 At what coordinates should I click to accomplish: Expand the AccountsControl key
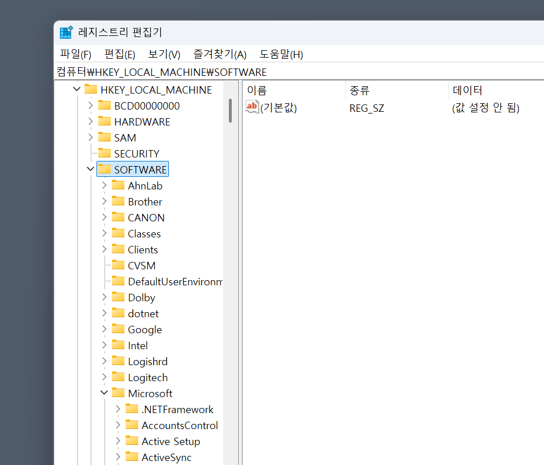pos(118,425)
